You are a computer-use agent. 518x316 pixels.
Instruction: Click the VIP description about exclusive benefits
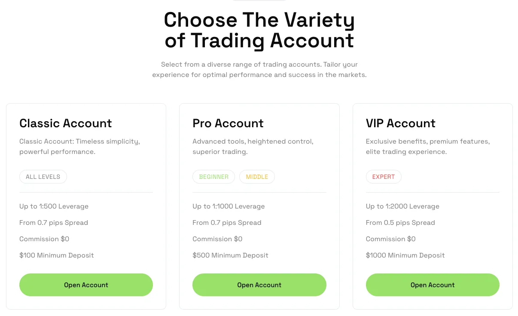point(428,147)
